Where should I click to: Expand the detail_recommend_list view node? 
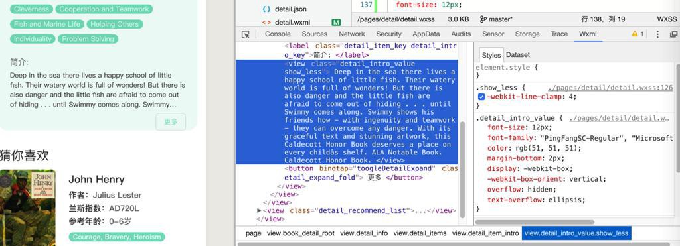pyautogui.click(x=259, y=210)
